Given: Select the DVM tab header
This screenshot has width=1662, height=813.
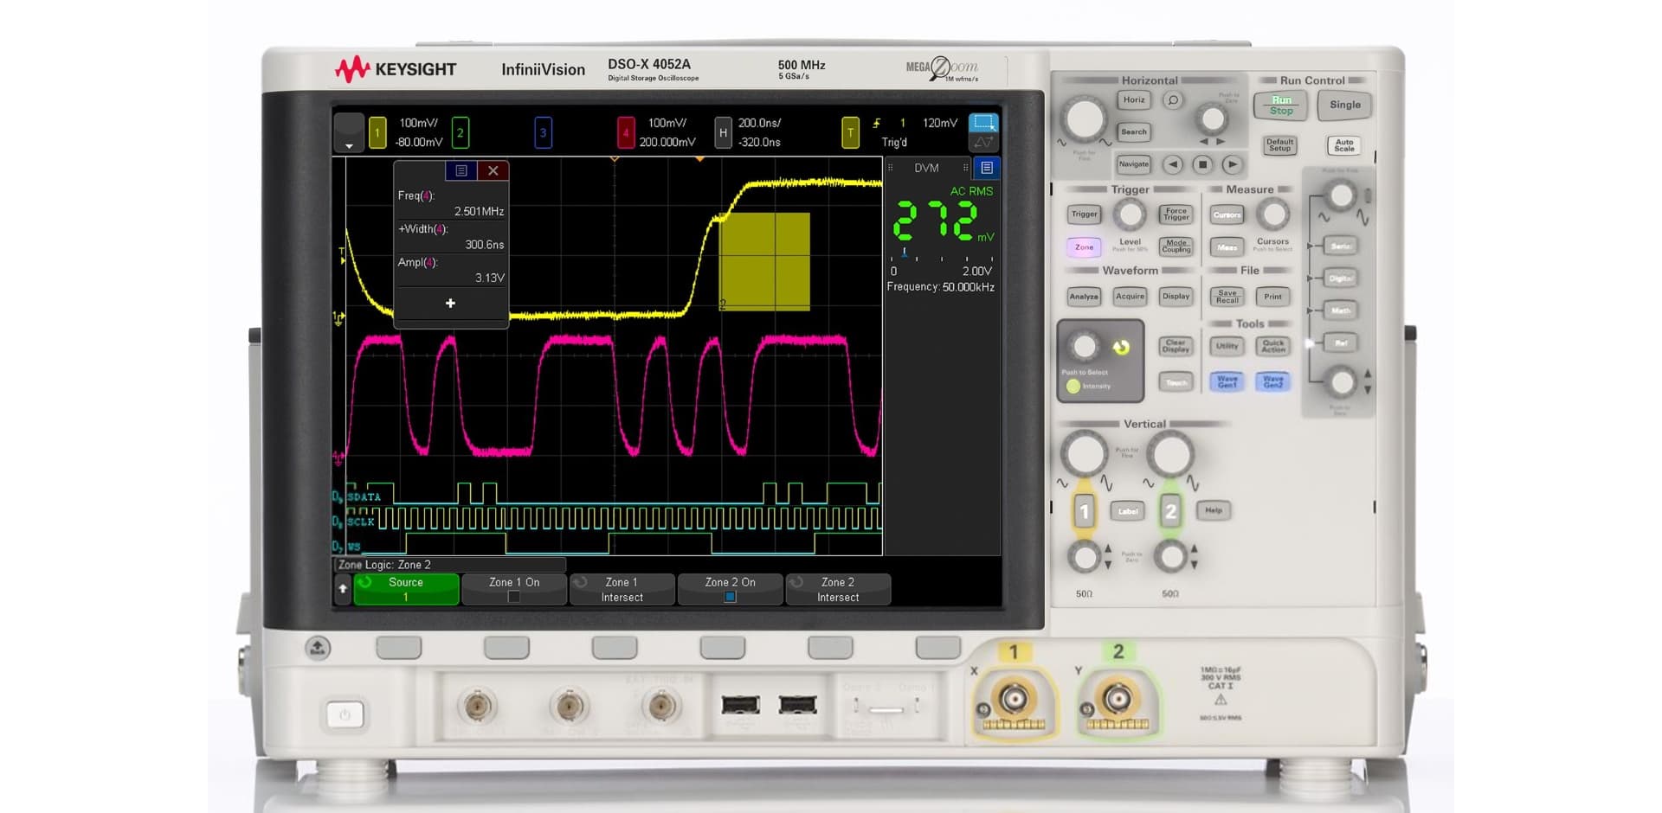Looking at the screenshot, I should pyautogui.click(x=926, y=167).
